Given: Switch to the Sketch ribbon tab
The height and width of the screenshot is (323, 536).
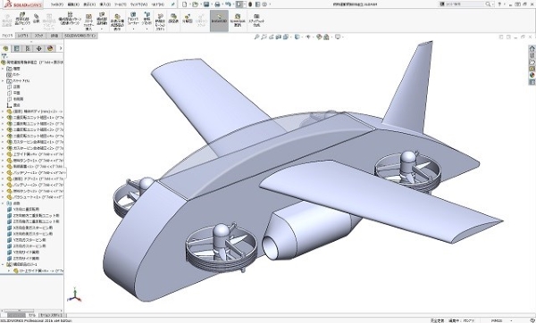Looking at the screenshot, I should click(x=39, y=36).
